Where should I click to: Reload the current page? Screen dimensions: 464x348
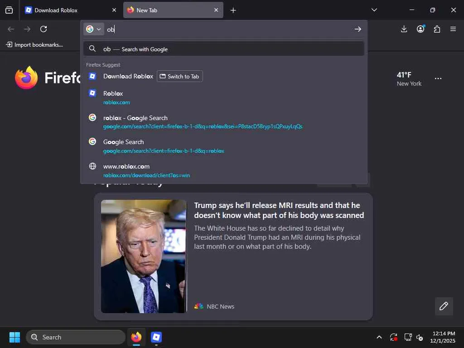[43, 29]
